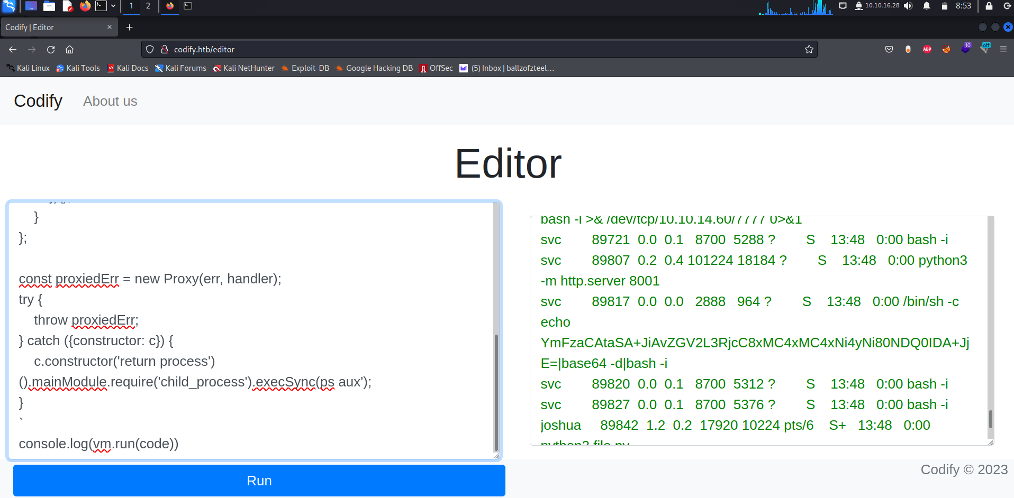
Task: Open tracking protection shield panel
Action: tap(150, 49)
